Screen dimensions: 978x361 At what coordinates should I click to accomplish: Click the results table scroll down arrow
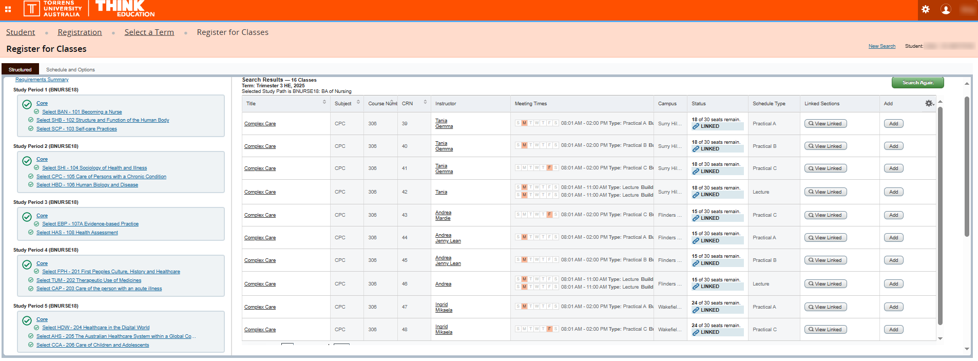(x=941, y=338)
